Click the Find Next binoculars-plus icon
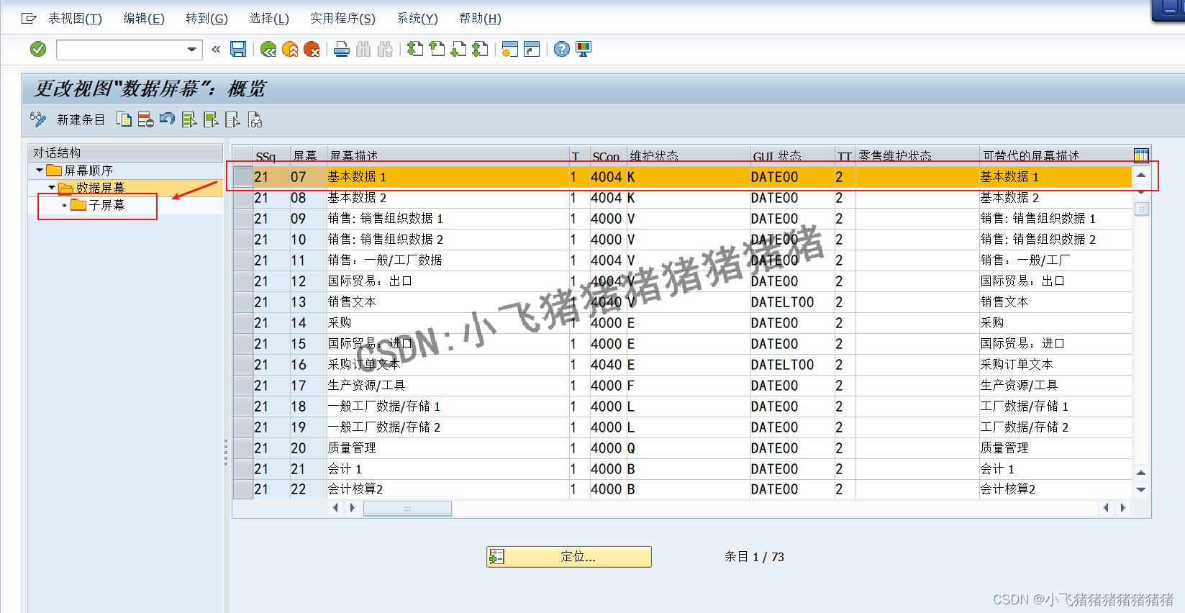1185x613 pixels. pyautogui.click(x=386, y=49)
